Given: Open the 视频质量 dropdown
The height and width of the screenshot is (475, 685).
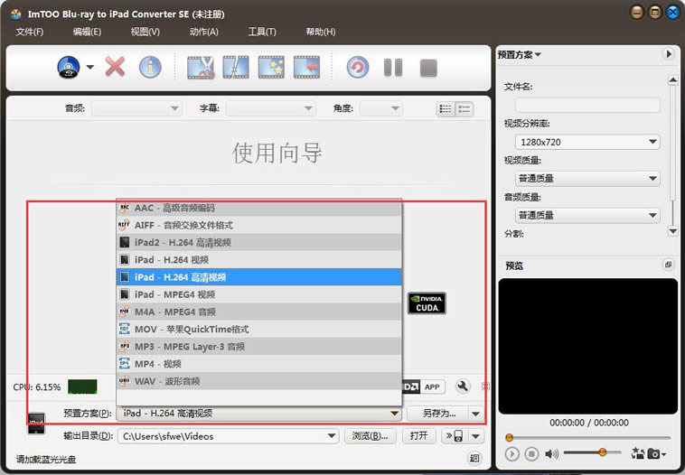Looking at the screenshot, I should pos(587,178).
